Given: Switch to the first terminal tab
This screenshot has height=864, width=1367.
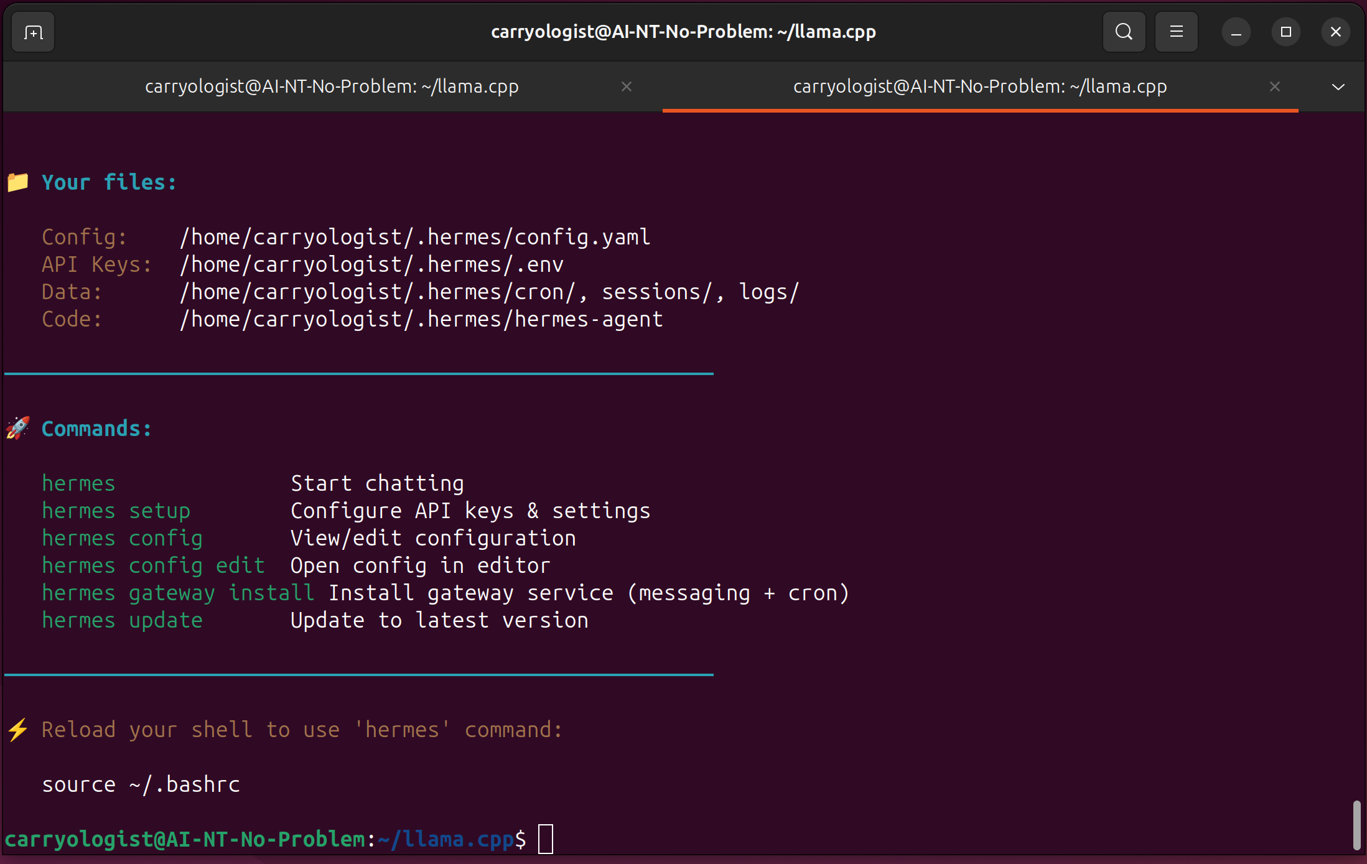Looking at the screenshot, I should point(332,86).
